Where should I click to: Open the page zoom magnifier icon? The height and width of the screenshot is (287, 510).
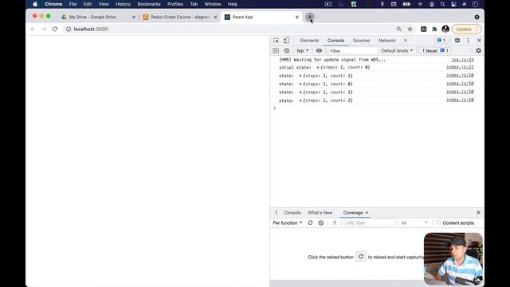coord(399,29)
